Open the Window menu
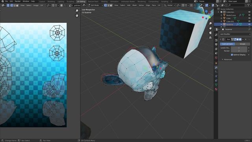 26,1
